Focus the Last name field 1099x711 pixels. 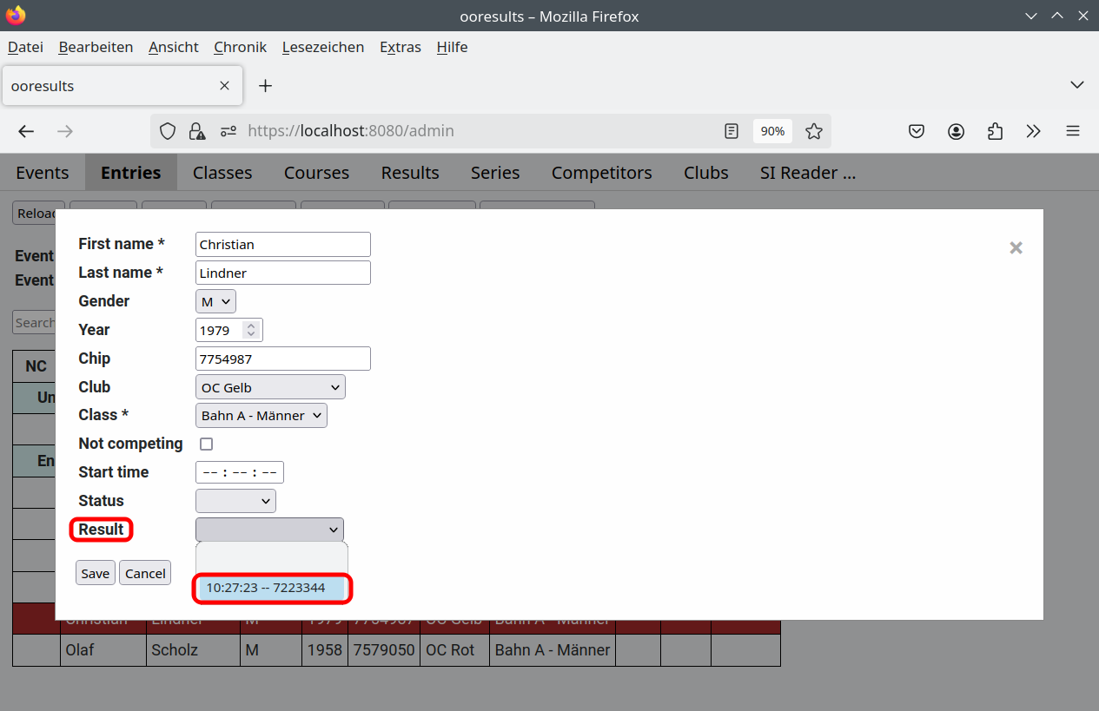pos(283,273)
